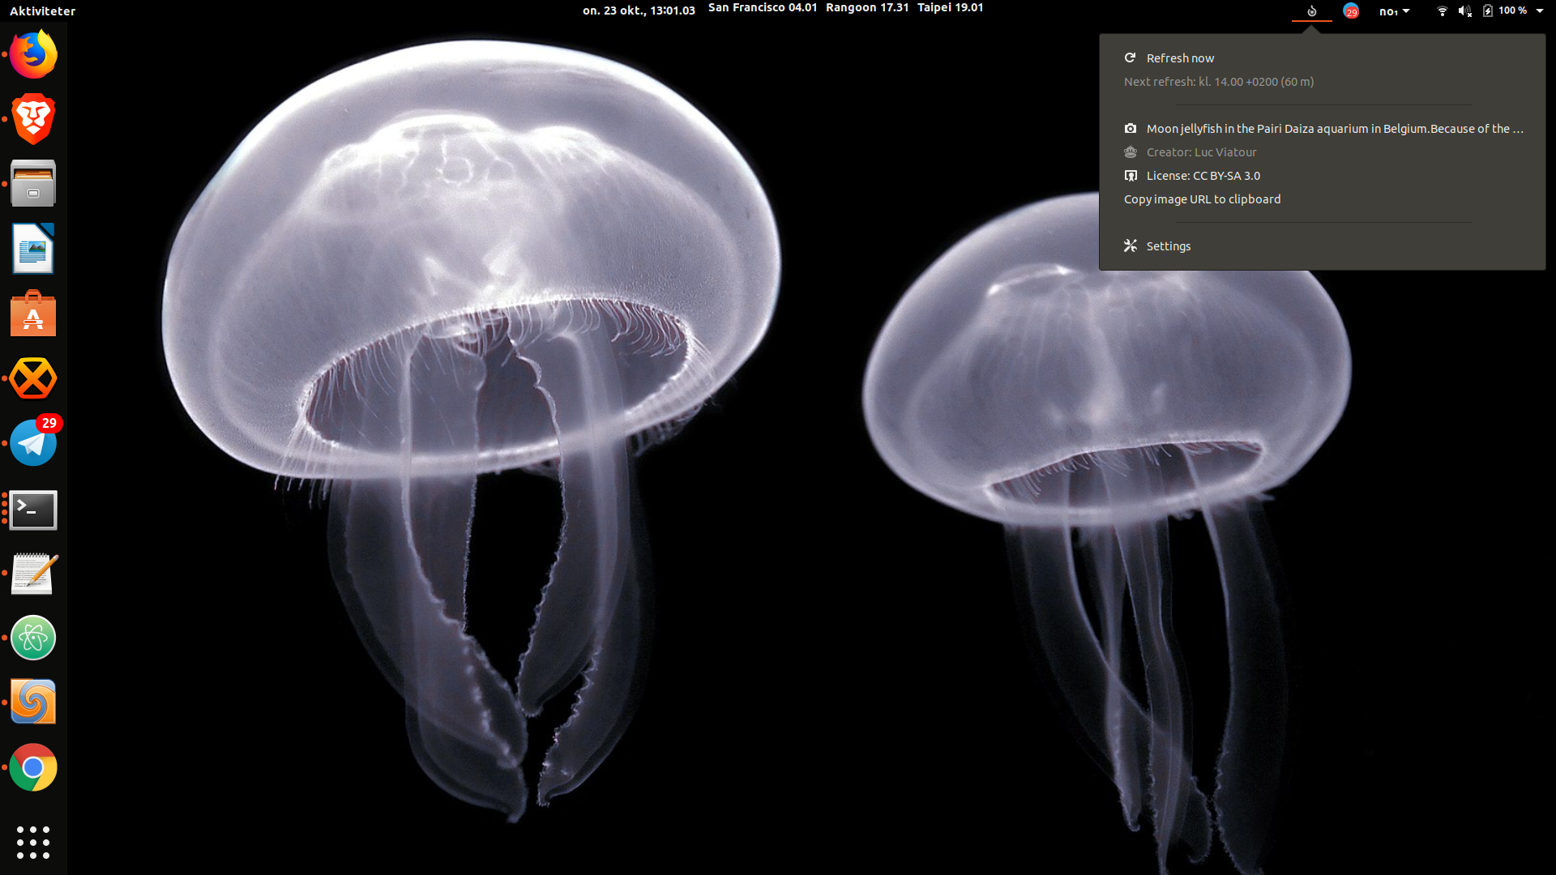The height and width of the screenshot is (875, 1556).
Task: Open Telegram showing 29 unread messages
Action: (x=32, y=442)
